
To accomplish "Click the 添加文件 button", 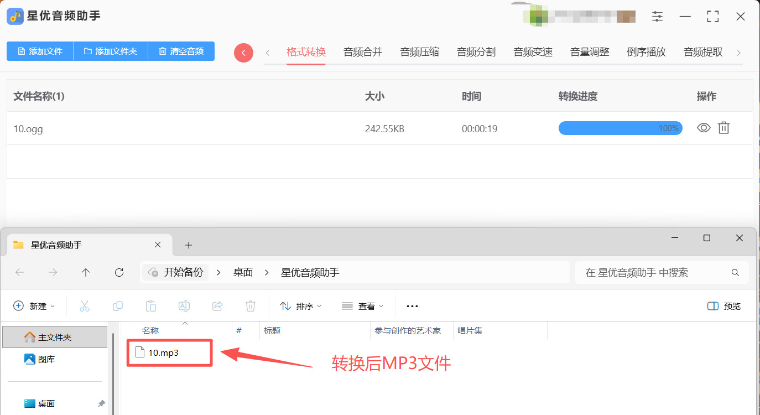I will (x=40, y=51).
